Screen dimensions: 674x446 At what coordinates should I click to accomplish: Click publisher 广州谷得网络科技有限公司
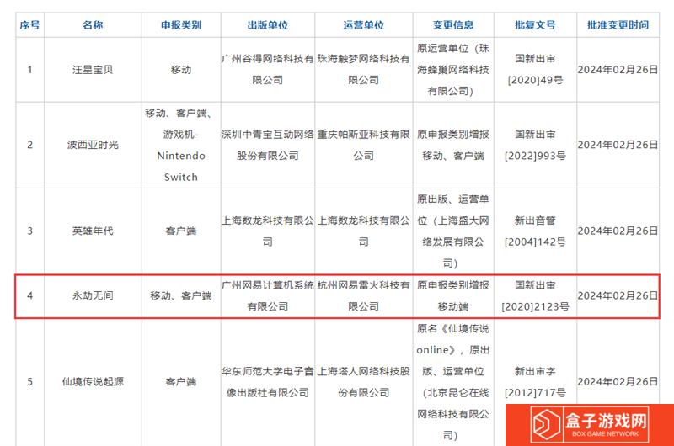[268, 70]
